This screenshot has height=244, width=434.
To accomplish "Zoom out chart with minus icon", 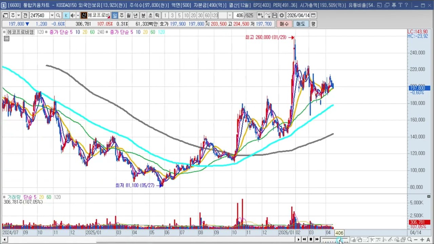I will point(416,240).
